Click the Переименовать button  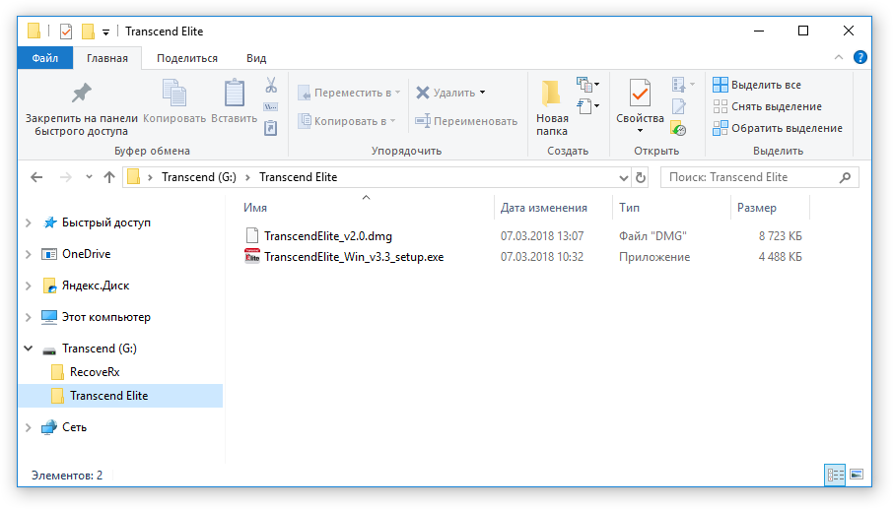click(466, 121)
